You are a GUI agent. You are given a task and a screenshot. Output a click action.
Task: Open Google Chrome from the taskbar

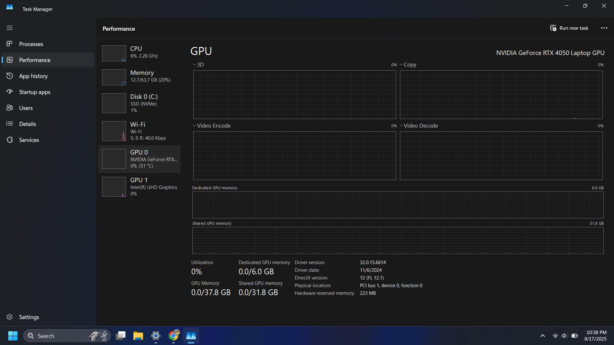(173, 336)
